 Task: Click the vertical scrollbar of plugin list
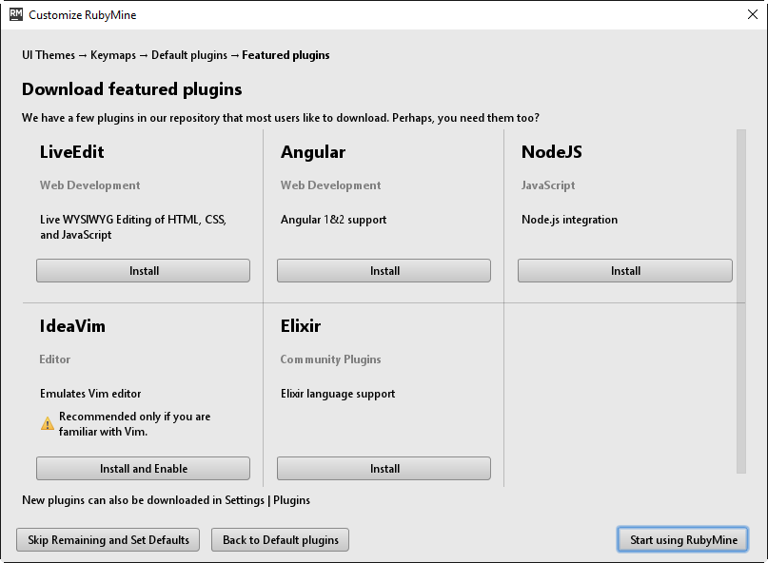point(740,301)
